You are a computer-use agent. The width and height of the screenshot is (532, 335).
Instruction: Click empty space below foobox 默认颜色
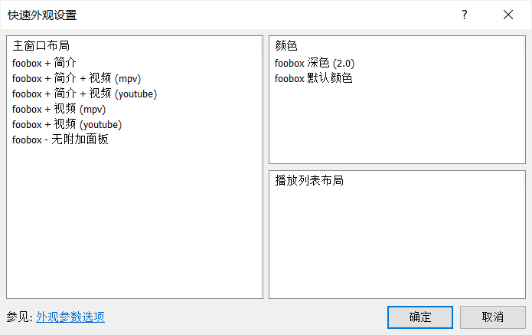point(397,124)
